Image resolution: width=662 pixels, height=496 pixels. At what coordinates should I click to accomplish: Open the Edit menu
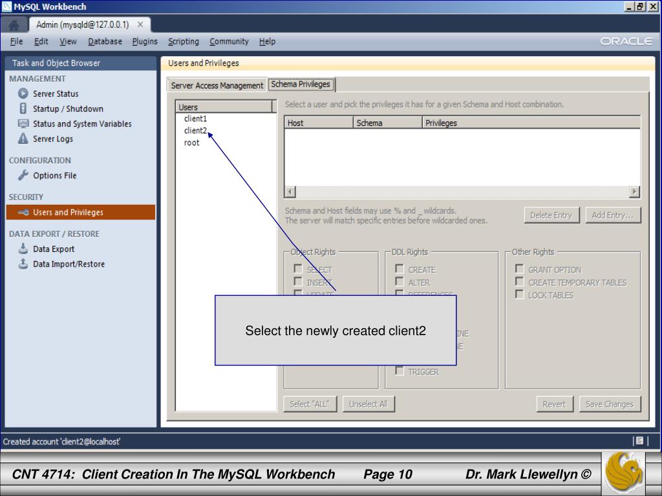pyautogui.click(x=41, y=41)
